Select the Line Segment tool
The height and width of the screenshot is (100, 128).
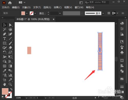tap(10, 39)
